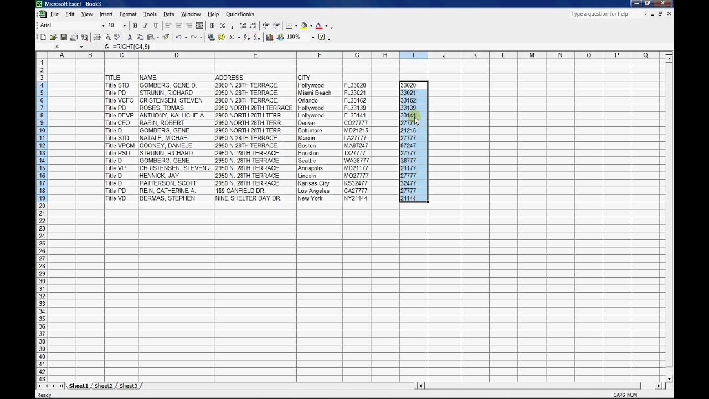Screen dimensions: 709x399
Task: Open the Name Box dropdown arrow
Action: 81,47
